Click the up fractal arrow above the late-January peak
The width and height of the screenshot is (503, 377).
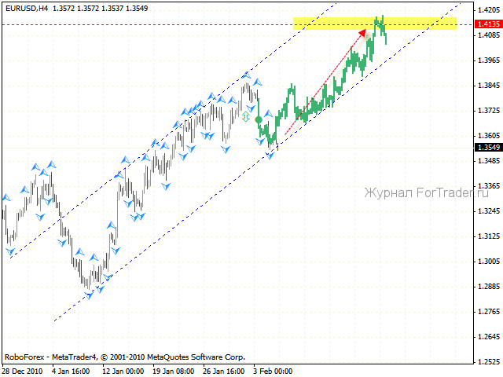tap(246, 75)
